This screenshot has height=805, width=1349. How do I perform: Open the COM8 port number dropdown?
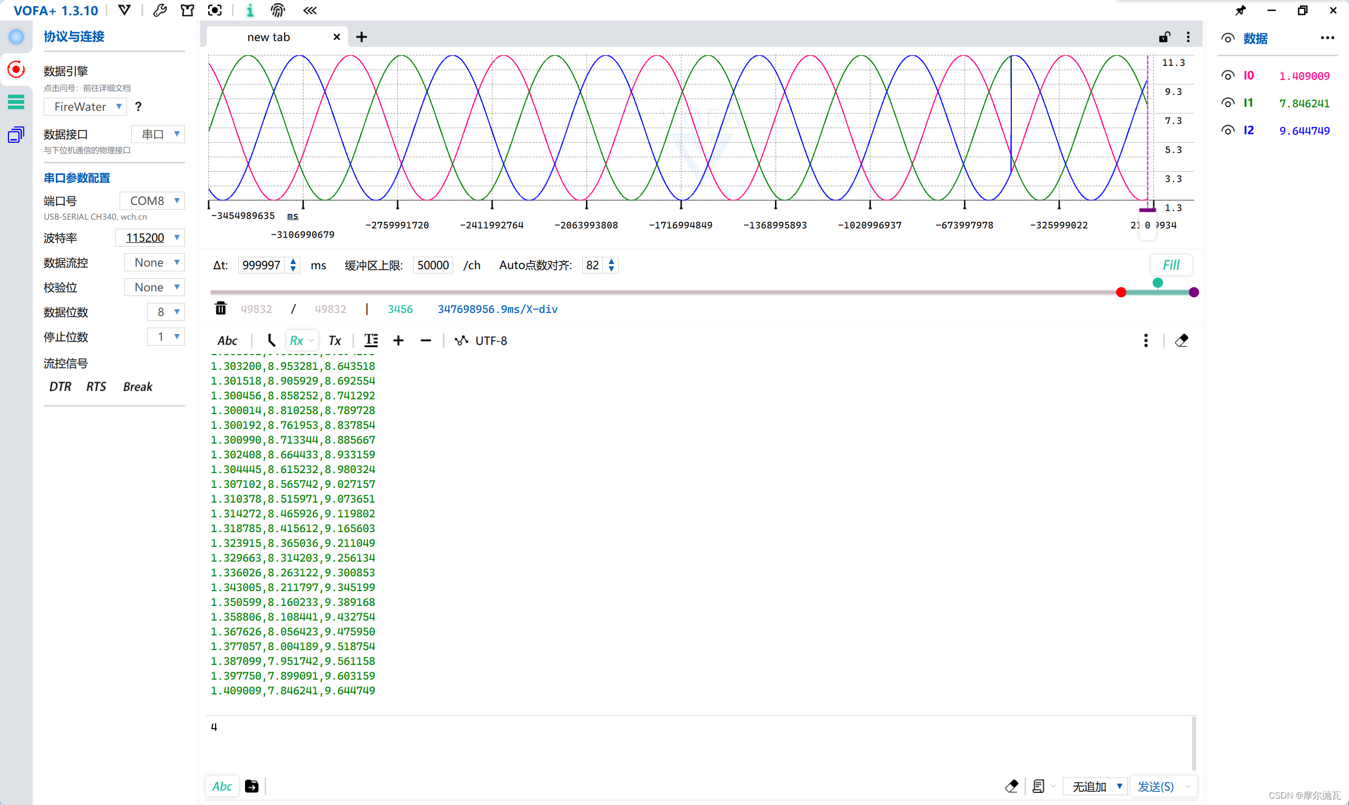tap(152, 201)
